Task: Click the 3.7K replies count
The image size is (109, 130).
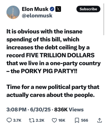Action: [x=17, y=120]
